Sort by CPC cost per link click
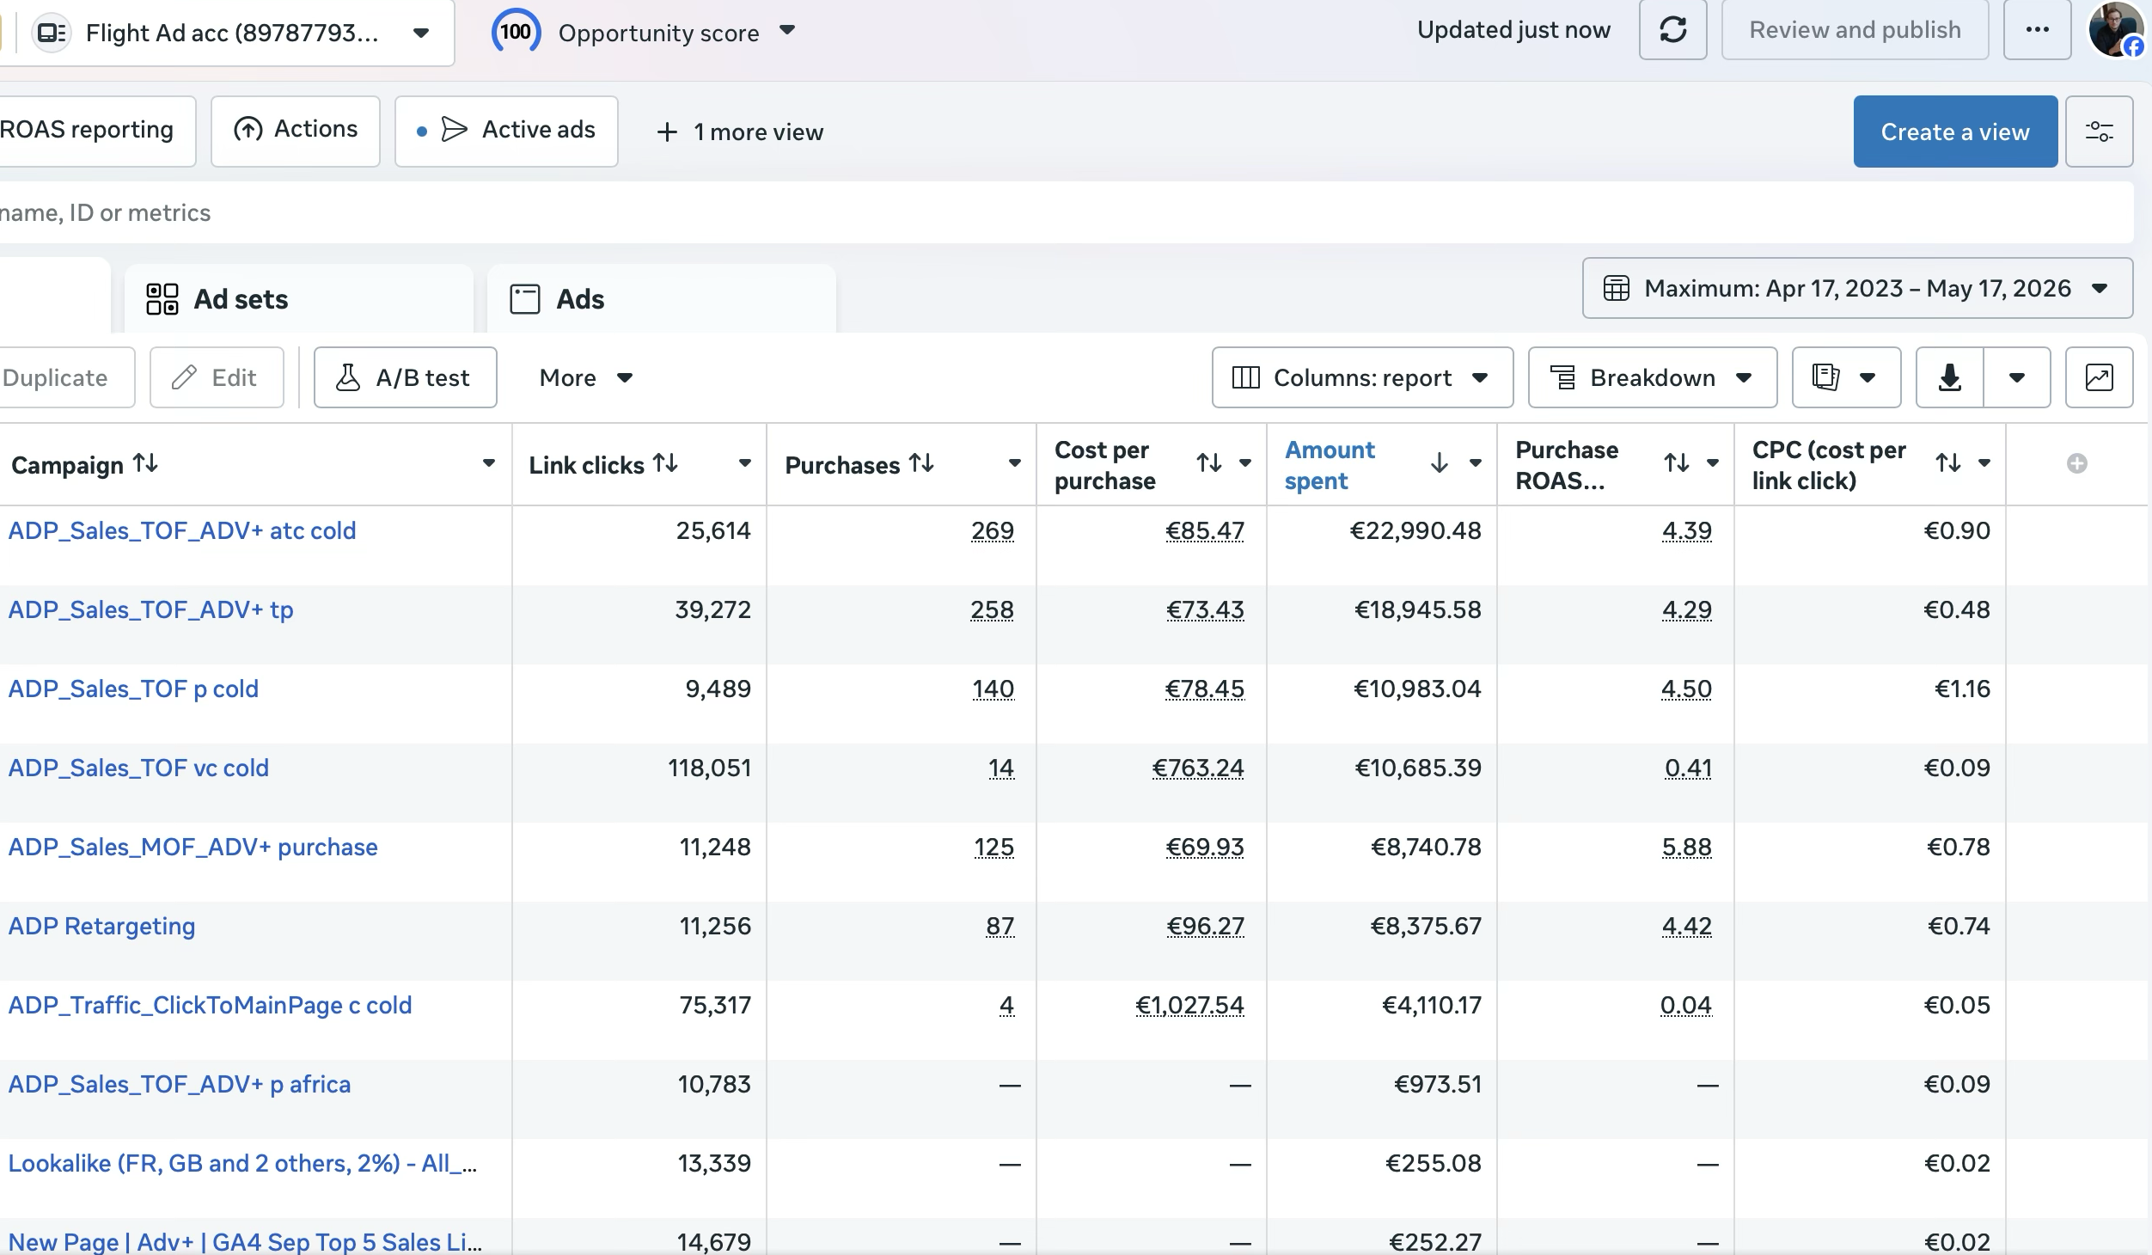 [1948, 463]
